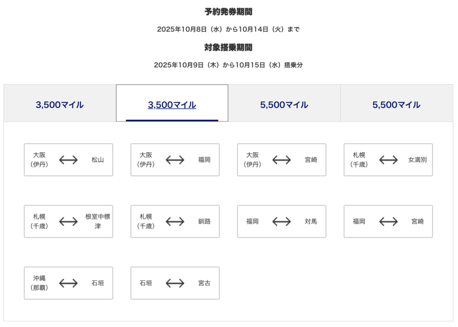Click the arrow icon next to 根室中標津

[x=68, y=221]
